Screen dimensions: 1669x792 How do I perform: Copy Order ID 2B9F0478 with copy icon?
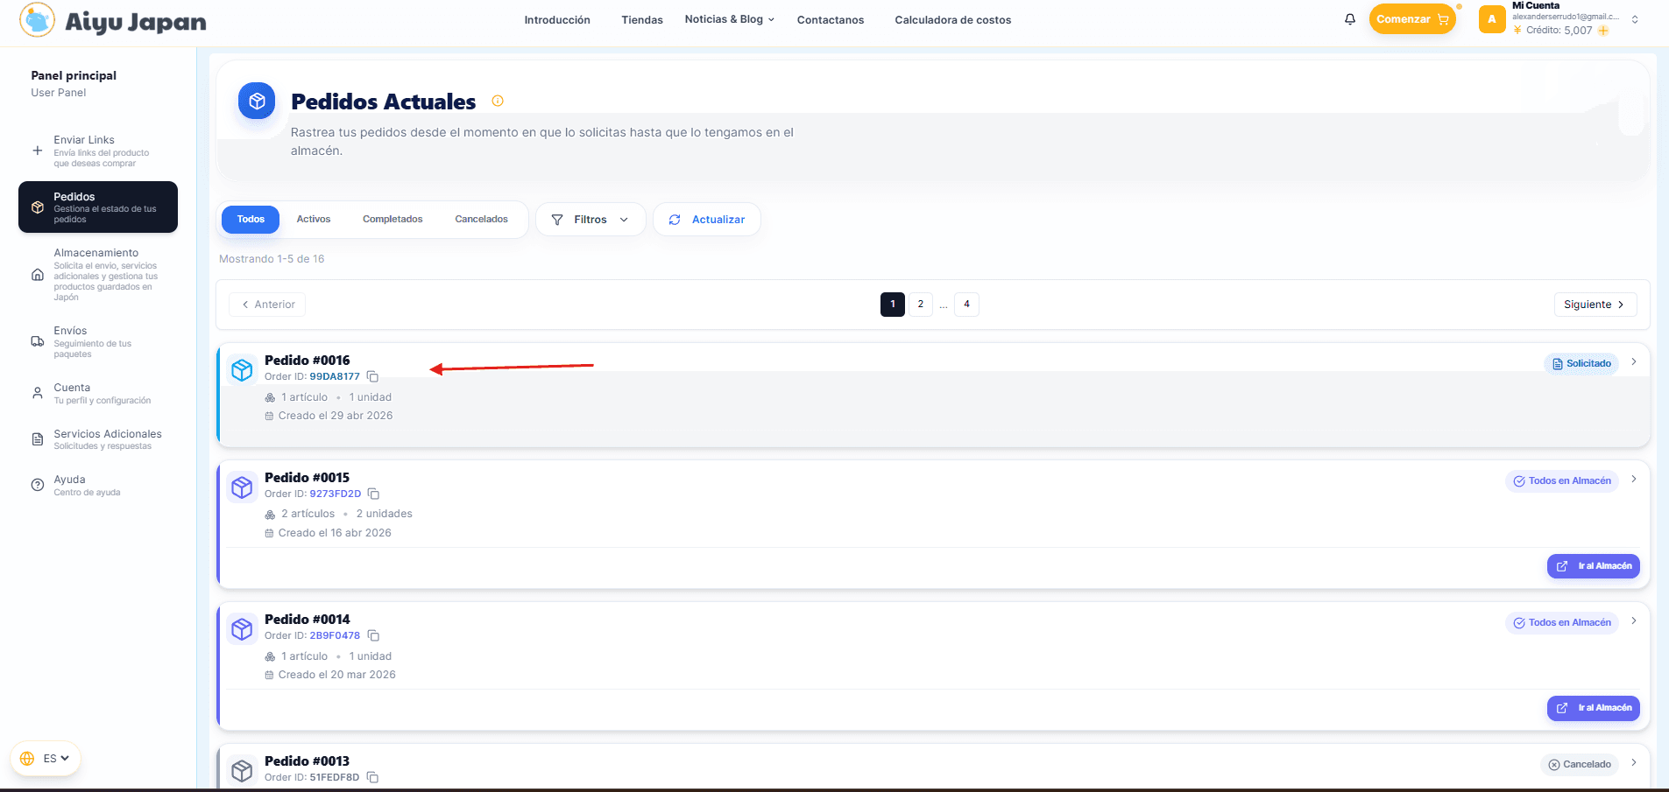(373, 635)
